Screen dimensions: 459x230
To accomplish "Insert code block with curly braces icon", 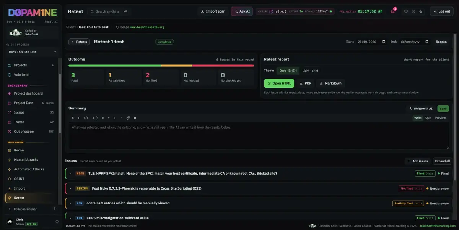I will [x=95, y=118].
